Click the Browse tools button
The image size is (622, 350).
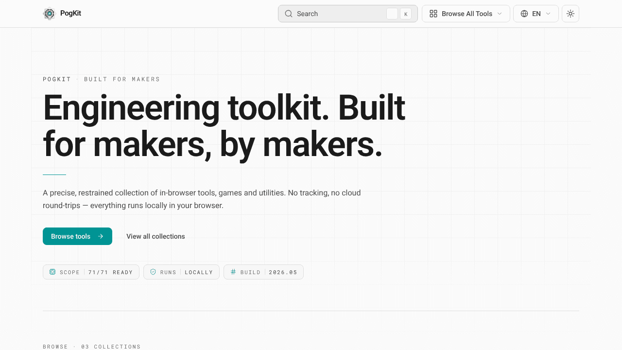[x=77, y=236]
